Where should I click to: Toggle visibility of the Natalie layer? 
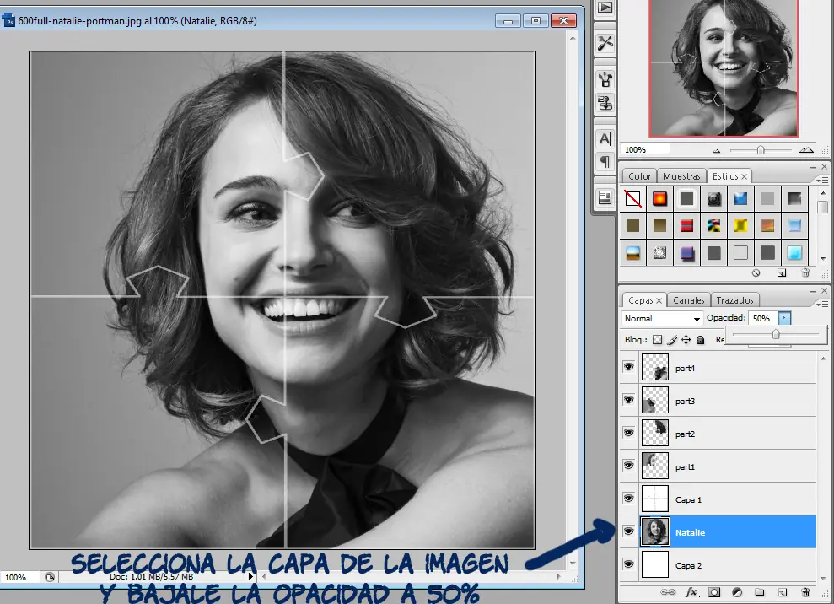point(628,531)
